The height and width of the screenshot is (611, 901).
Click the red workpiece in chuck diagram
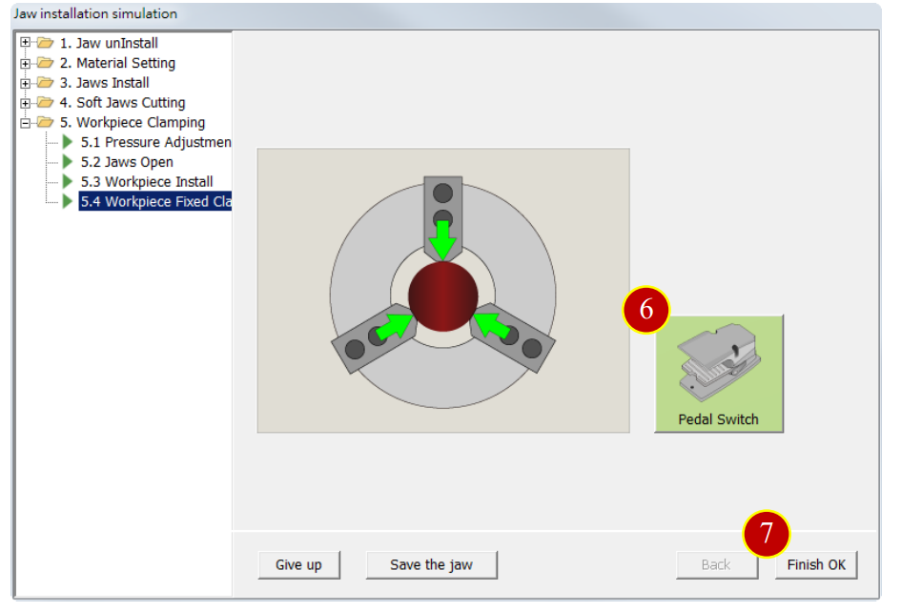coord(443,296)
